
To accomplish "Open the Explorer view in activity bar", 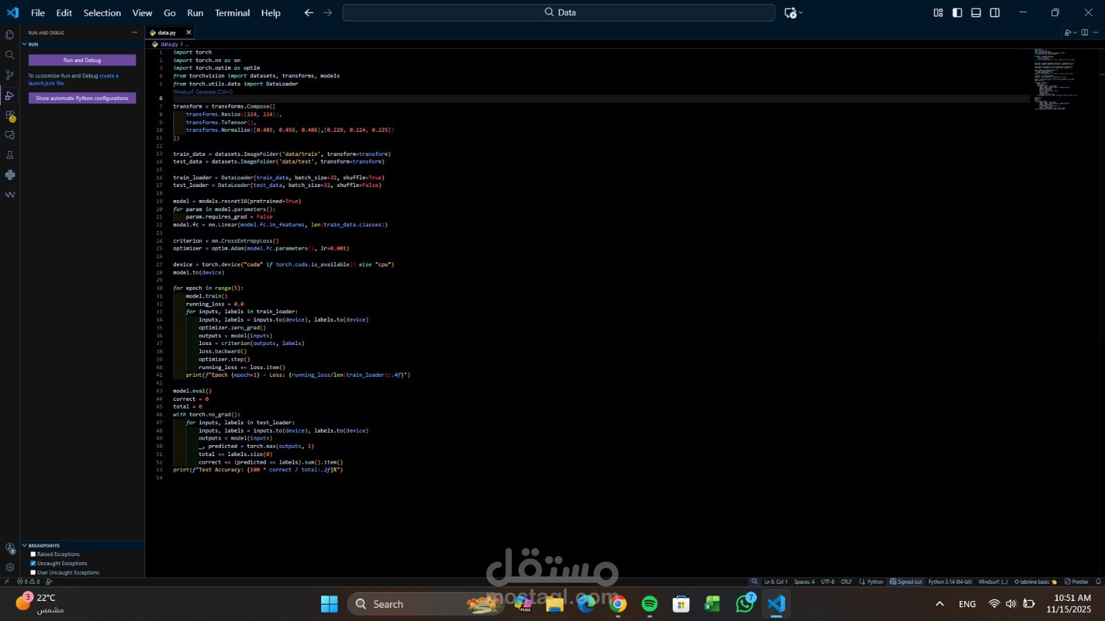I will click(10, 34).
